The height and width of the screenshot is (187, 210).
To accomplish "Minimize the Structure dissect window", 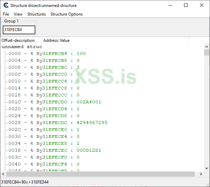I will (x=170, y=5).
